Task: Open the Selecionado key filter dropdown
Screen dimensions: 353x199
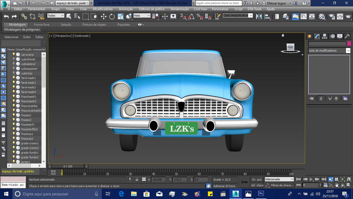Action: pyautogui.click(x=279, y=179)
